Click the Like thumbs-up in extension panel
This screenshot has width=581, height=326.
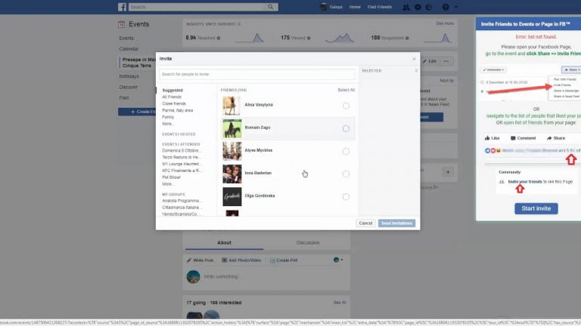[487, 138]
